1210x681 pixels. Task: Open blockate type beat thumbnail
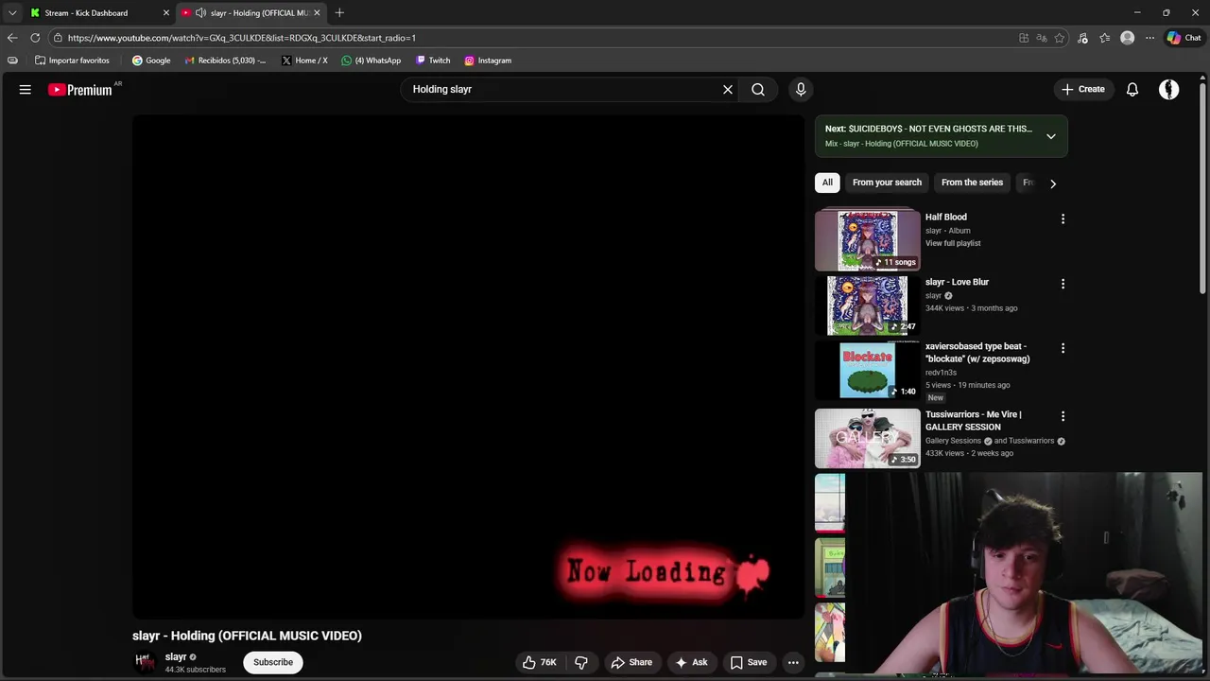pyautogui.click(x=868, y=370)
